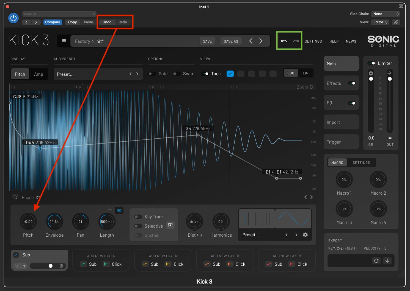Select the LIN scale tab
This screenshot has height=291, width=410.
[x=306, y=73]
